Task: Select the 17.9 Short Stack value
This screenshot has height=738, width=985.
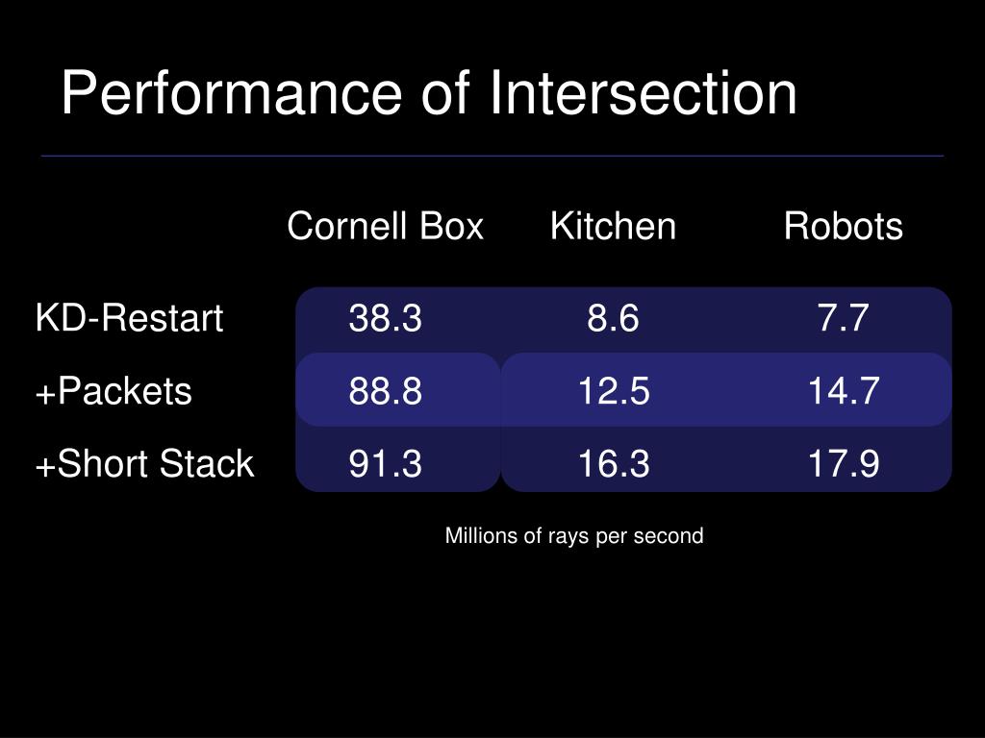Action: [x=843, y=464]
